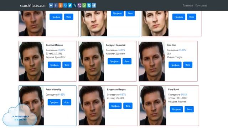
Task: Open Профиль for Бакдулет Сагынтай
Action: point(114,62)
